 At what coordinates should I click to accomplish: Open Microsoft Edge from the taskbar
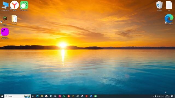(x=37, y=96)
